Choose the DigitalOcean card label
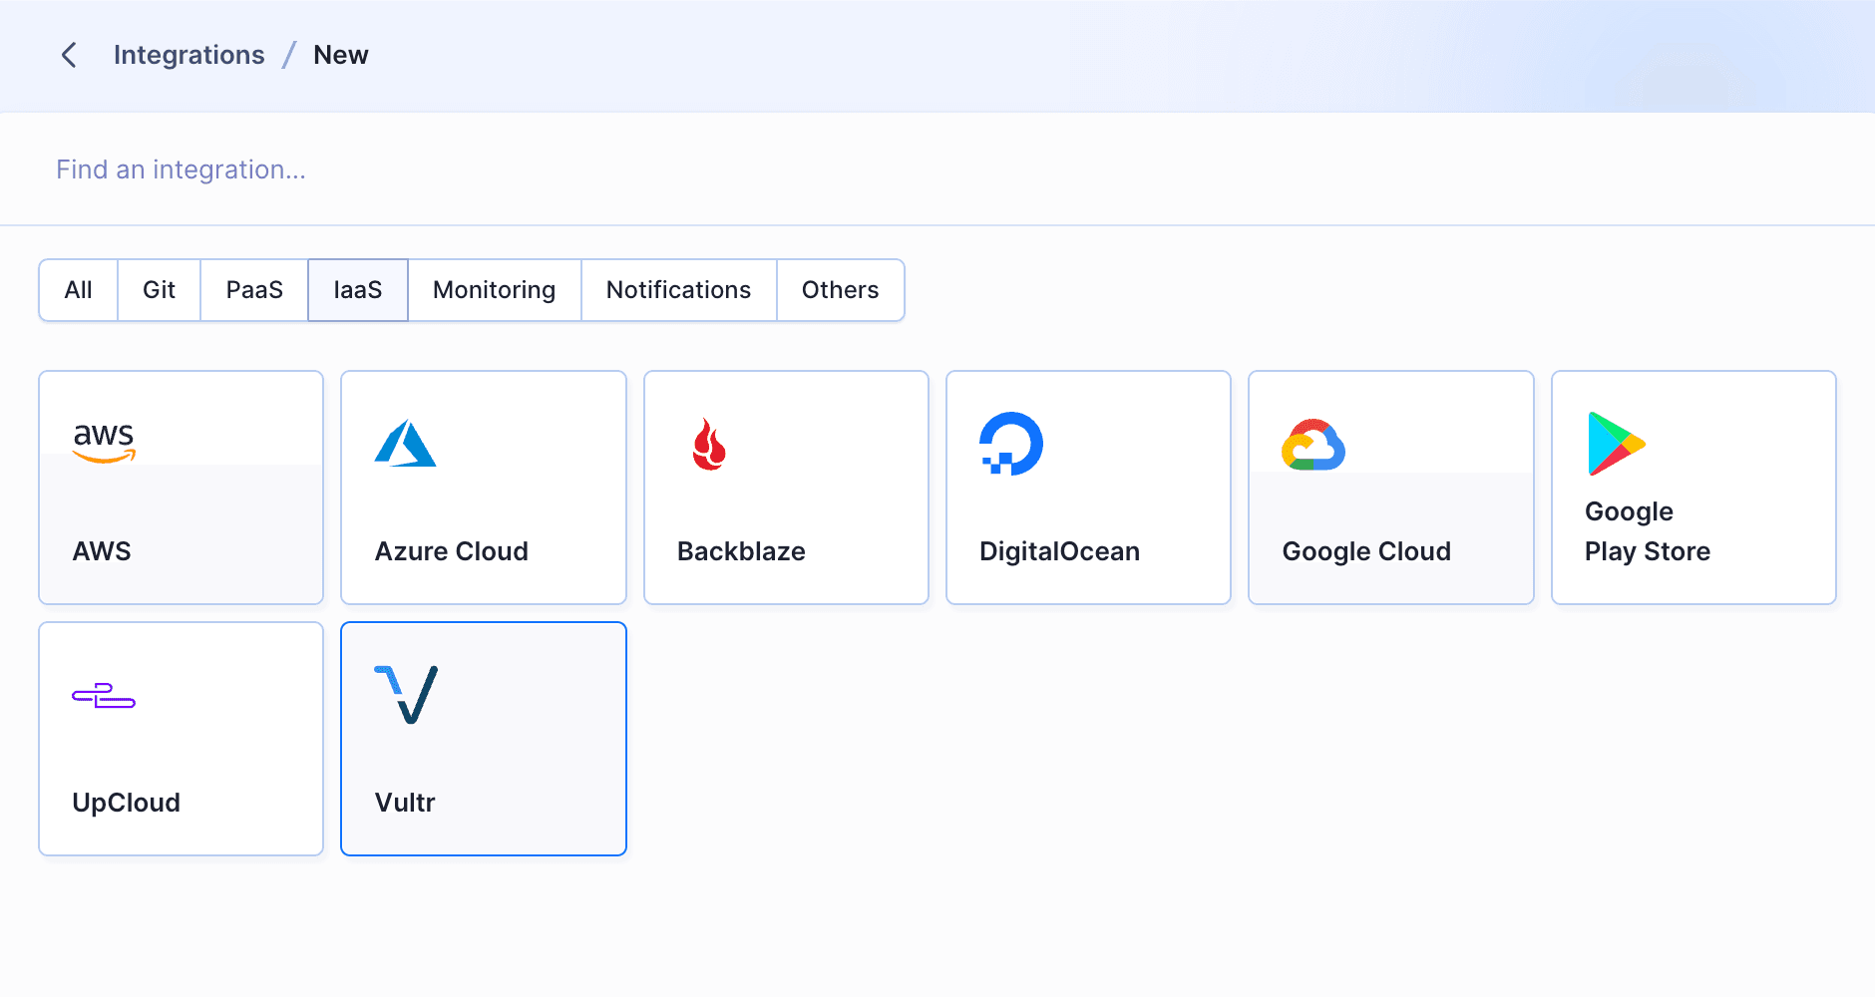This screenshot has width=1875, height=997. (1059, 551)
